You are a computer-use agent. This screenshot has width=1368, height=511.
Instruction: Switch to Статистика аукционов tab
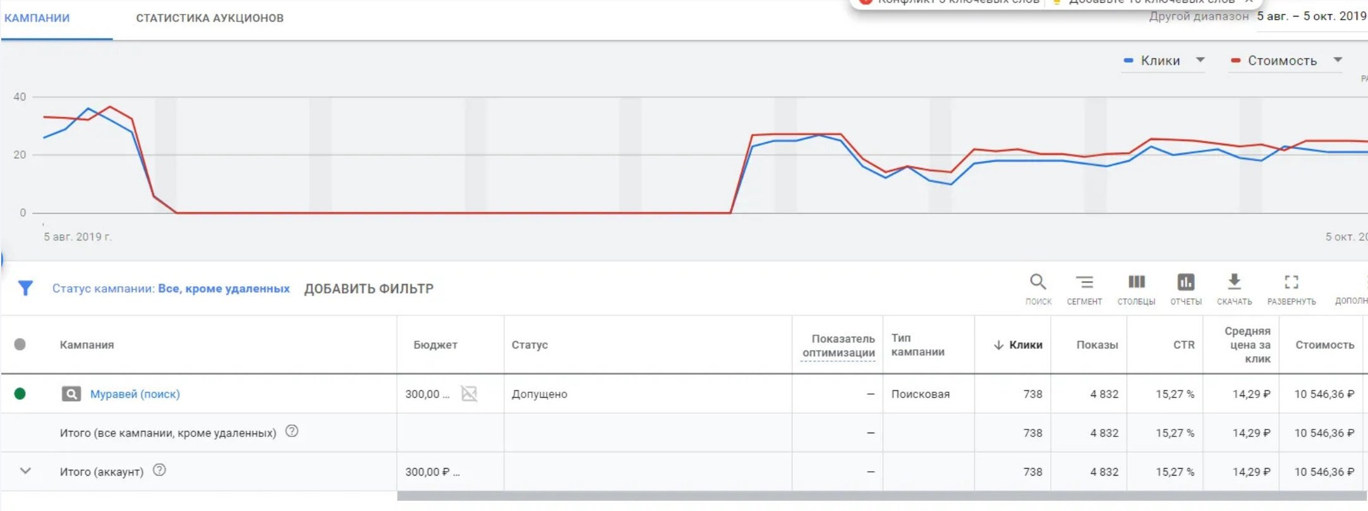click(210, 18)
